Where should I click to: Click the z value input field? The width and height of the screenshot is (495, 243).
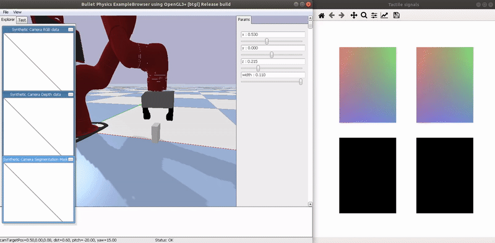(273, 62)
